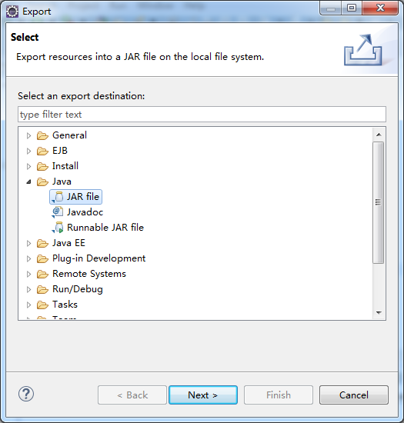The height and width of the screenshot is (423, 404).
Task: Select the Runnable JAR file icon
Action: click(58, 228)
